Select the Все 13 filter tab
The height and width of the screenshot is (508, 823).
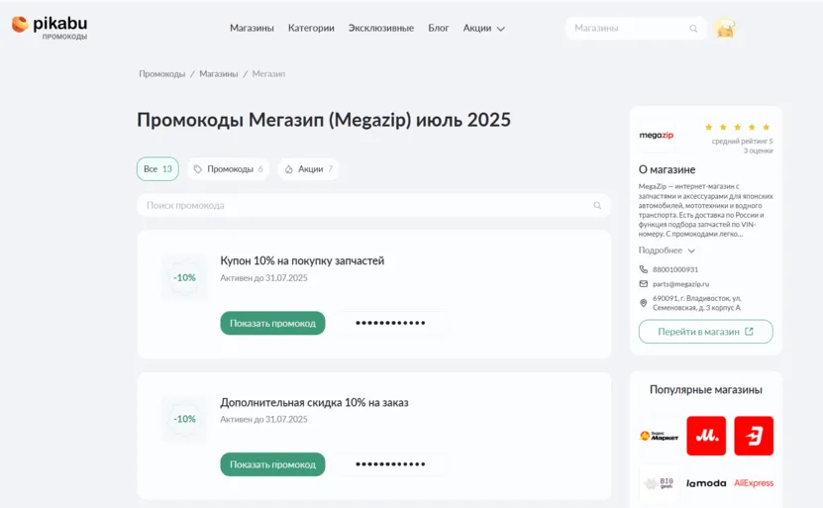(157, 169)
